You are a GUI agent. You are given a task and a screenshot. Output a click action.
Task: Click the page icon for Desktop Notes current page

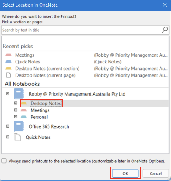click(x=8, y=75)
